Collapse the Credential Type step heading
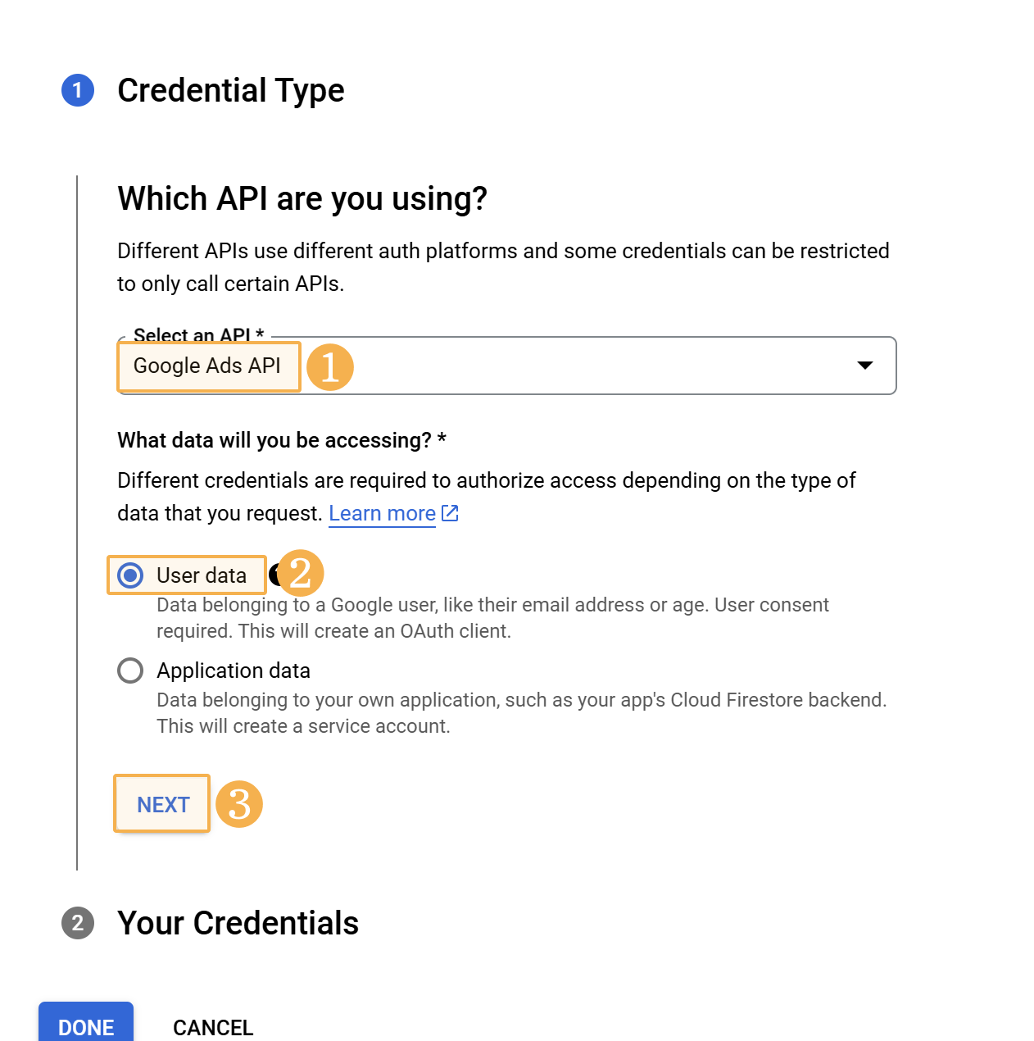 [230, 90]
